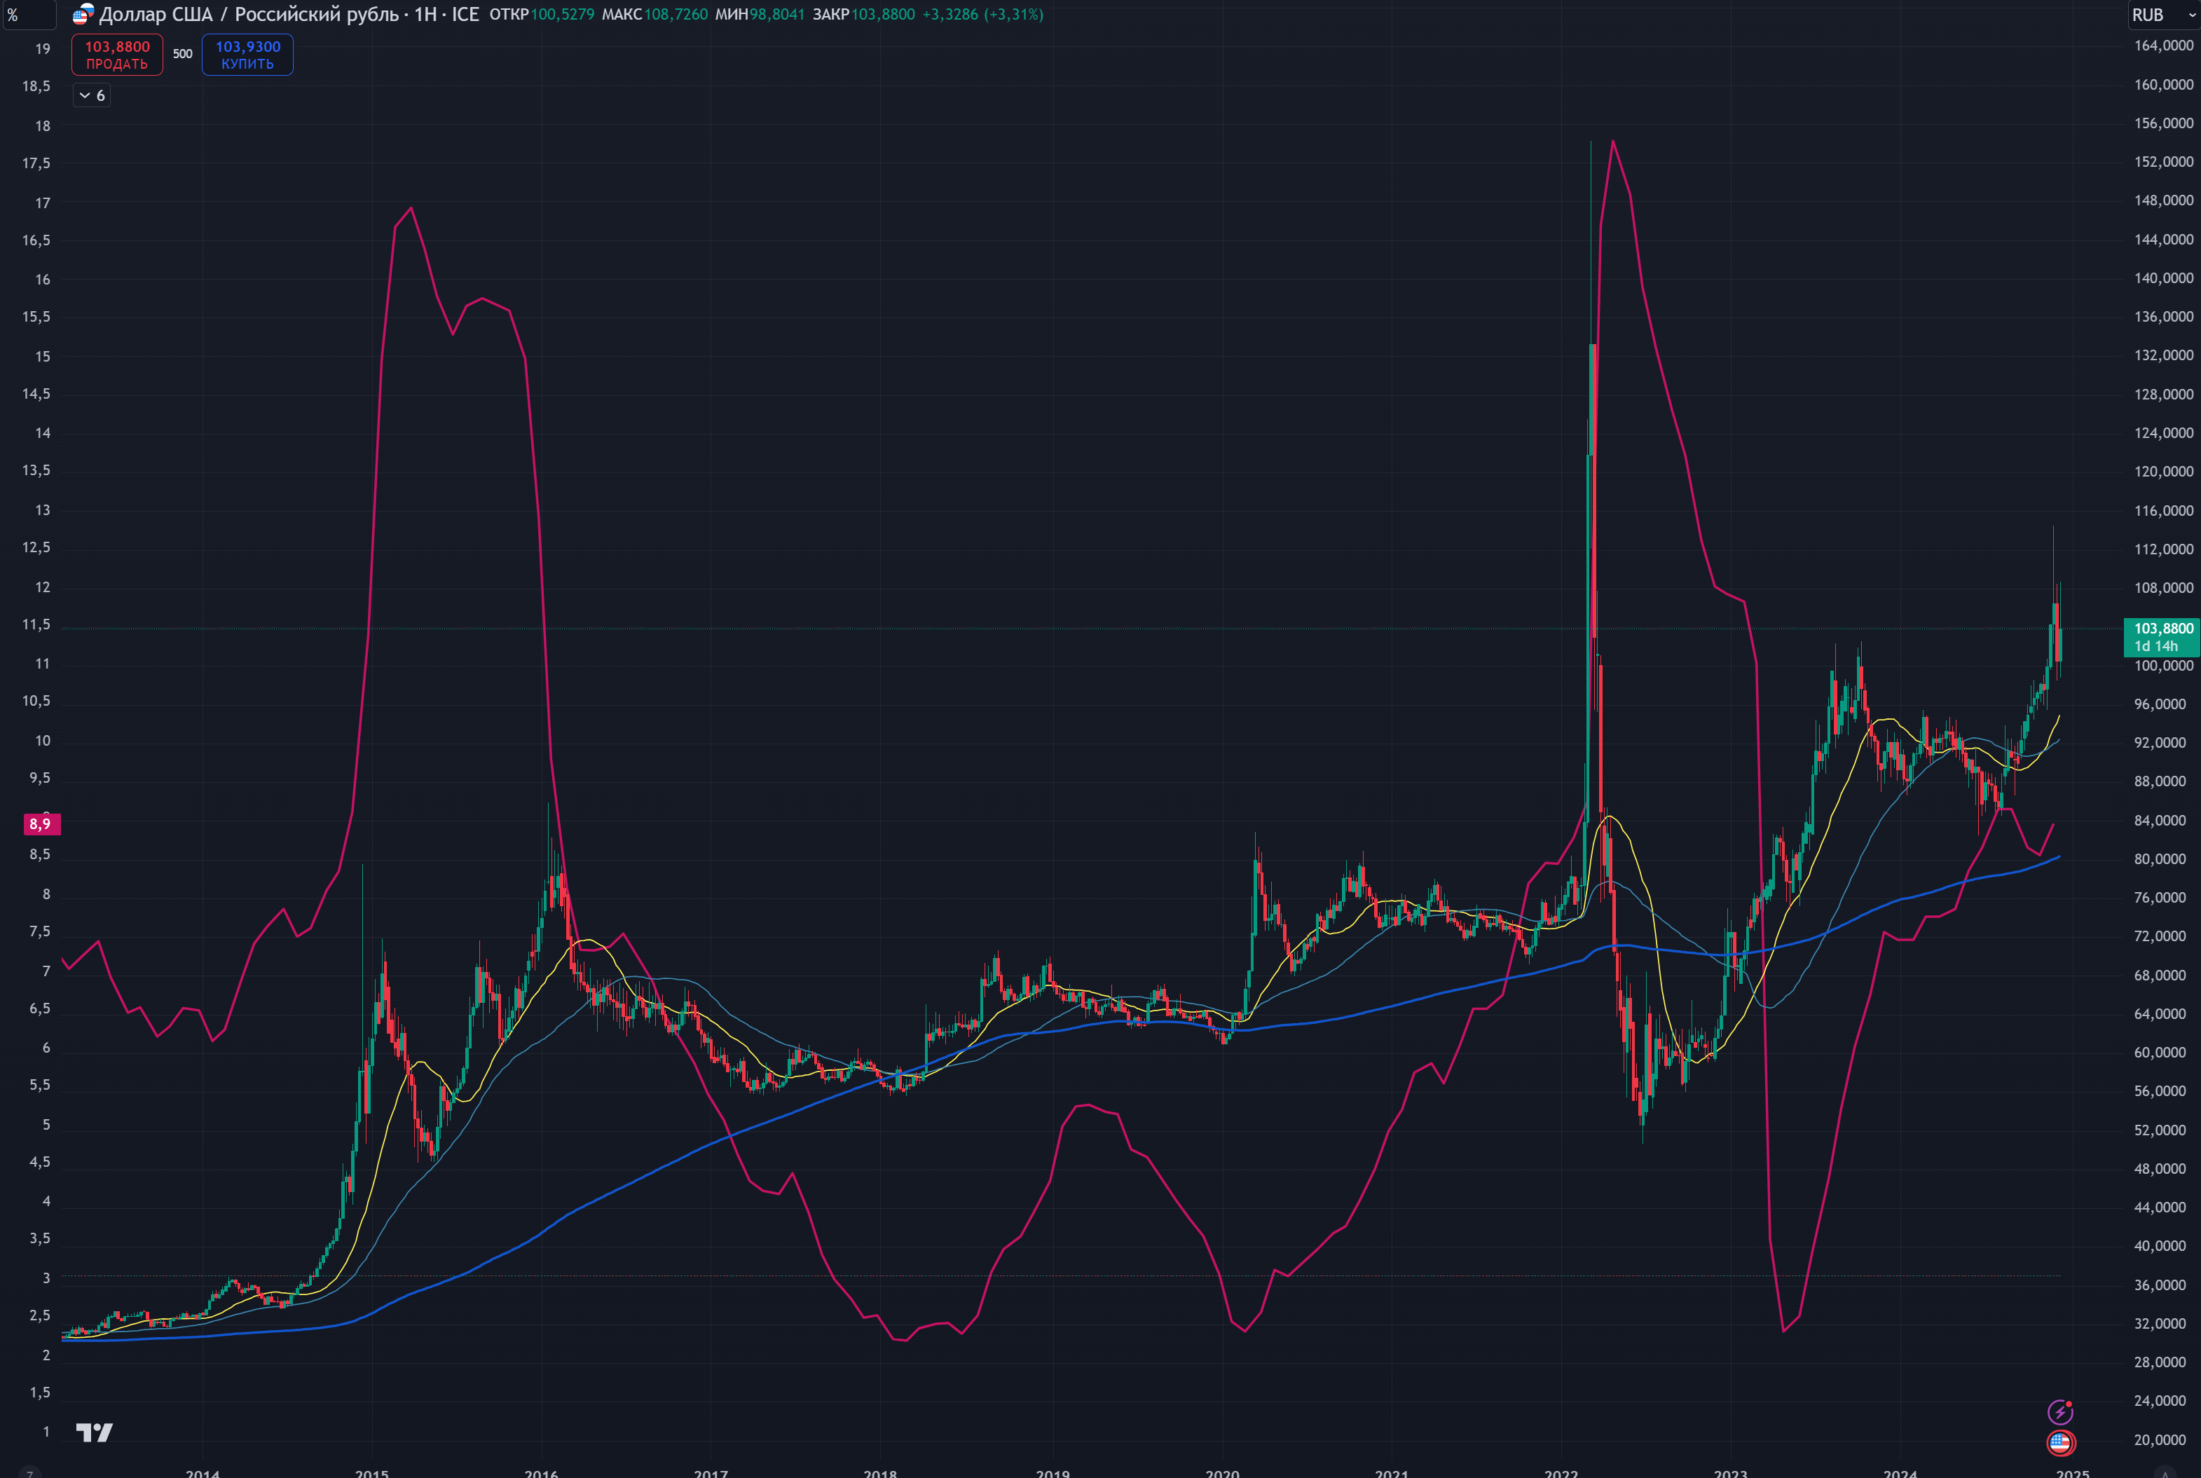Click the 164,0000 price scale value
The image size is (2201, 1478).
pos(2163,46)
